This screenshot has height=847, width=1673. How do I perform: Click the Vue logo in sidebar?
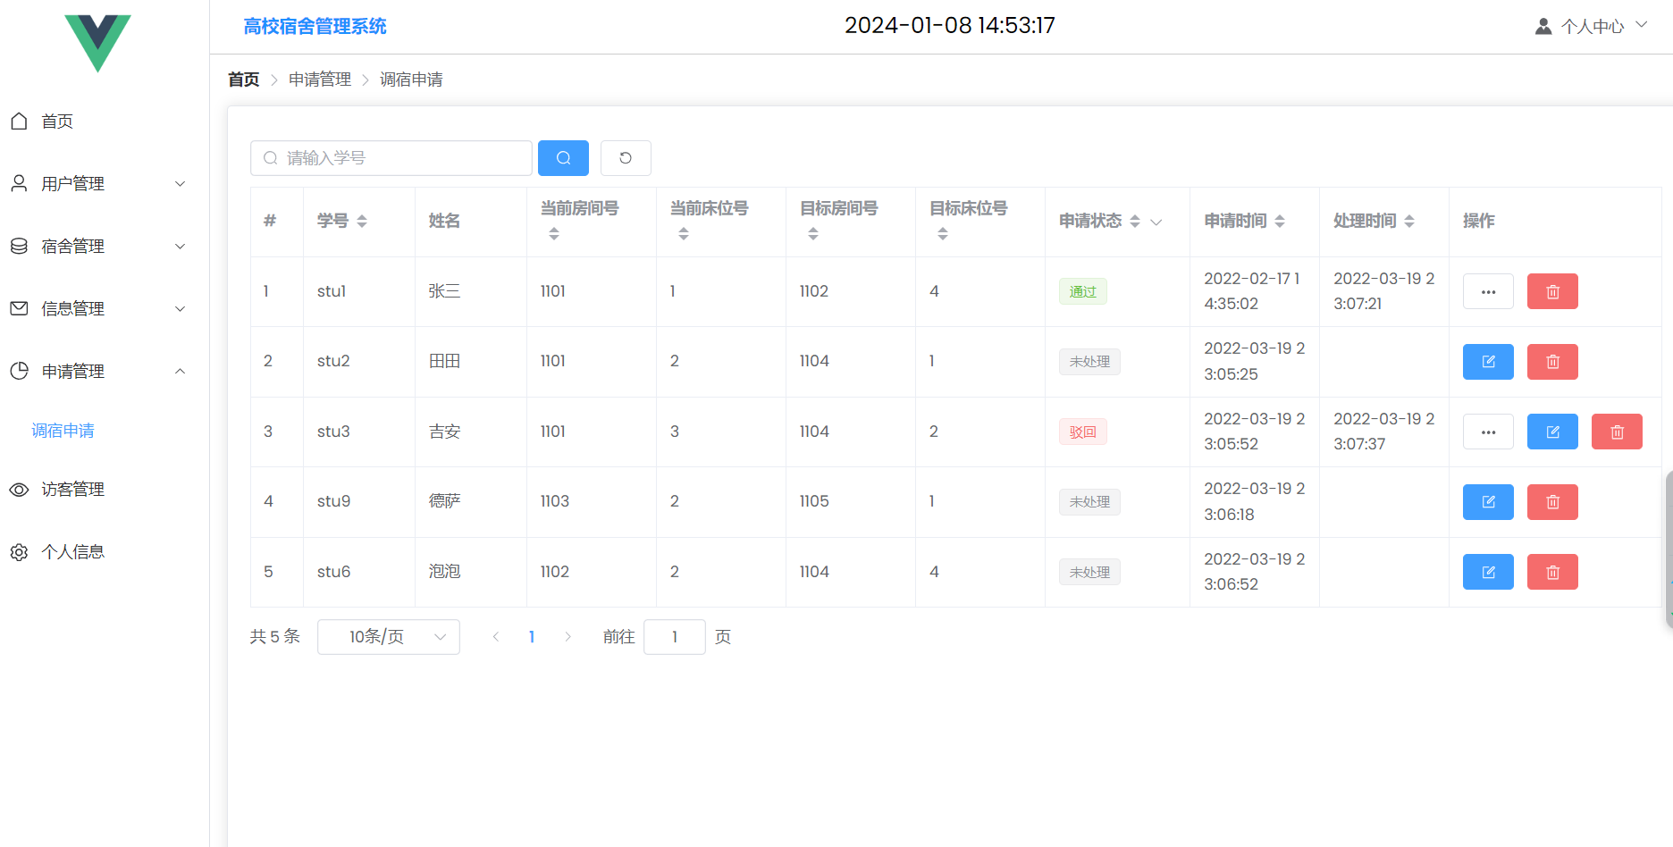[x=97, y=43]
